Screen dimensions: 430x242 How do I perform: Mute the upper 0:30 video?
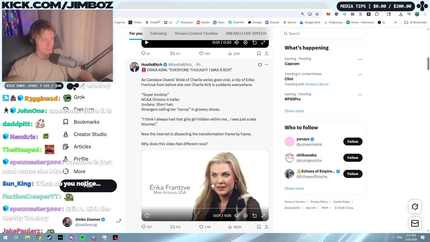tap(237, 42)
